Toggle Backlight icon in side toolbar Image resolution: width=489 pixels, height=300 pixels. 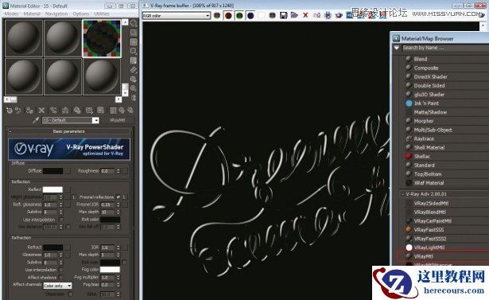[x=134, y=33]
